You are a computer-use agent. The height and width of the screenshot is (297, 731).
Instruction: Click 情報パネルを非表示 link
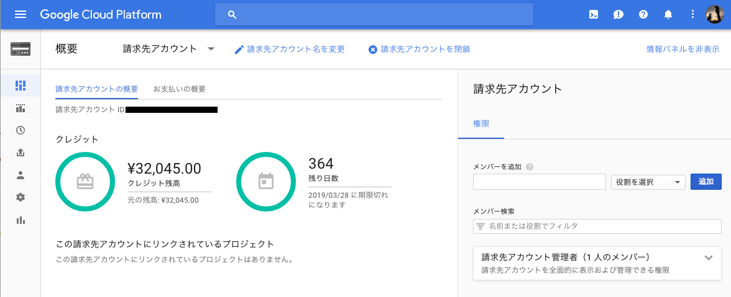(683, 49)
